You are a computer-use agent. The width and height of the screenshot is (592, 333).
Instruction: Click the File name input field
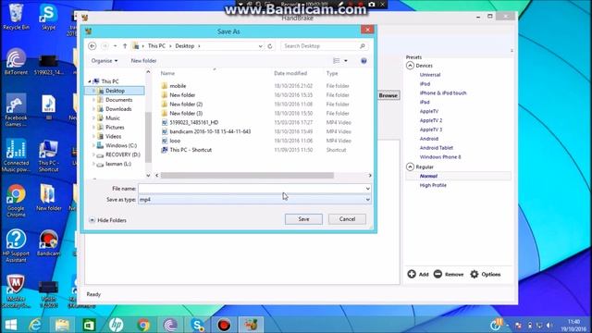click(x=251, y=189)
